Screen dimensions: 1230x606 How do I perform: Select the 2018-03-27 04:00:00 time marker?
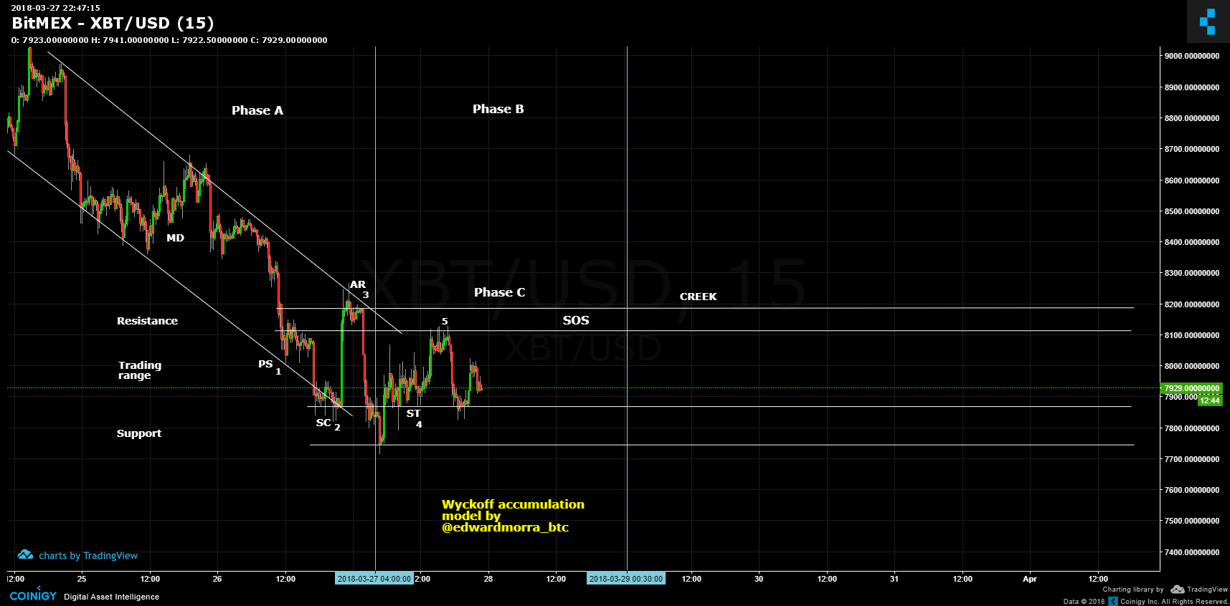[x=374, y=579]
